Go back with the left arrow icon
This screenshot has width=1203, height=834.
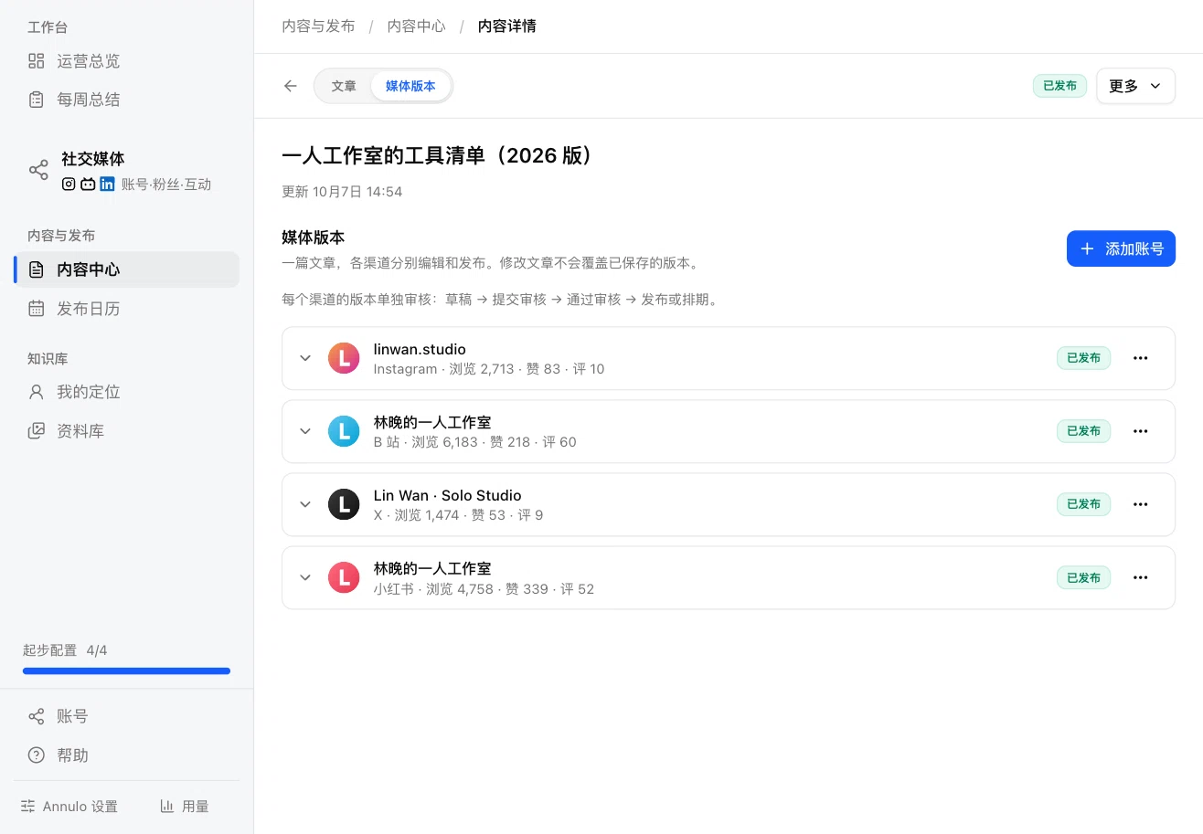291,86
